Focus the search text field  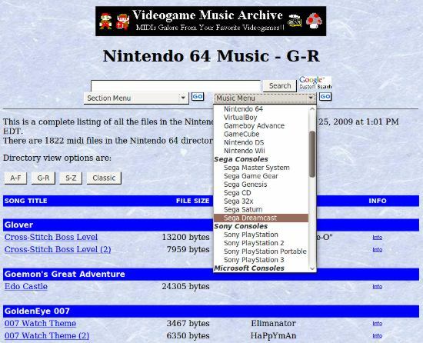[x=175, y=86]
